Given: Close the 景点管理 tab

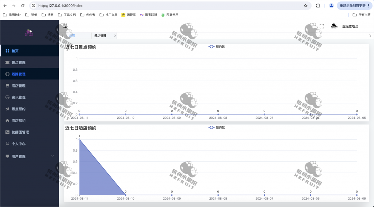Looking at the screenshot, I should [115, 36].
